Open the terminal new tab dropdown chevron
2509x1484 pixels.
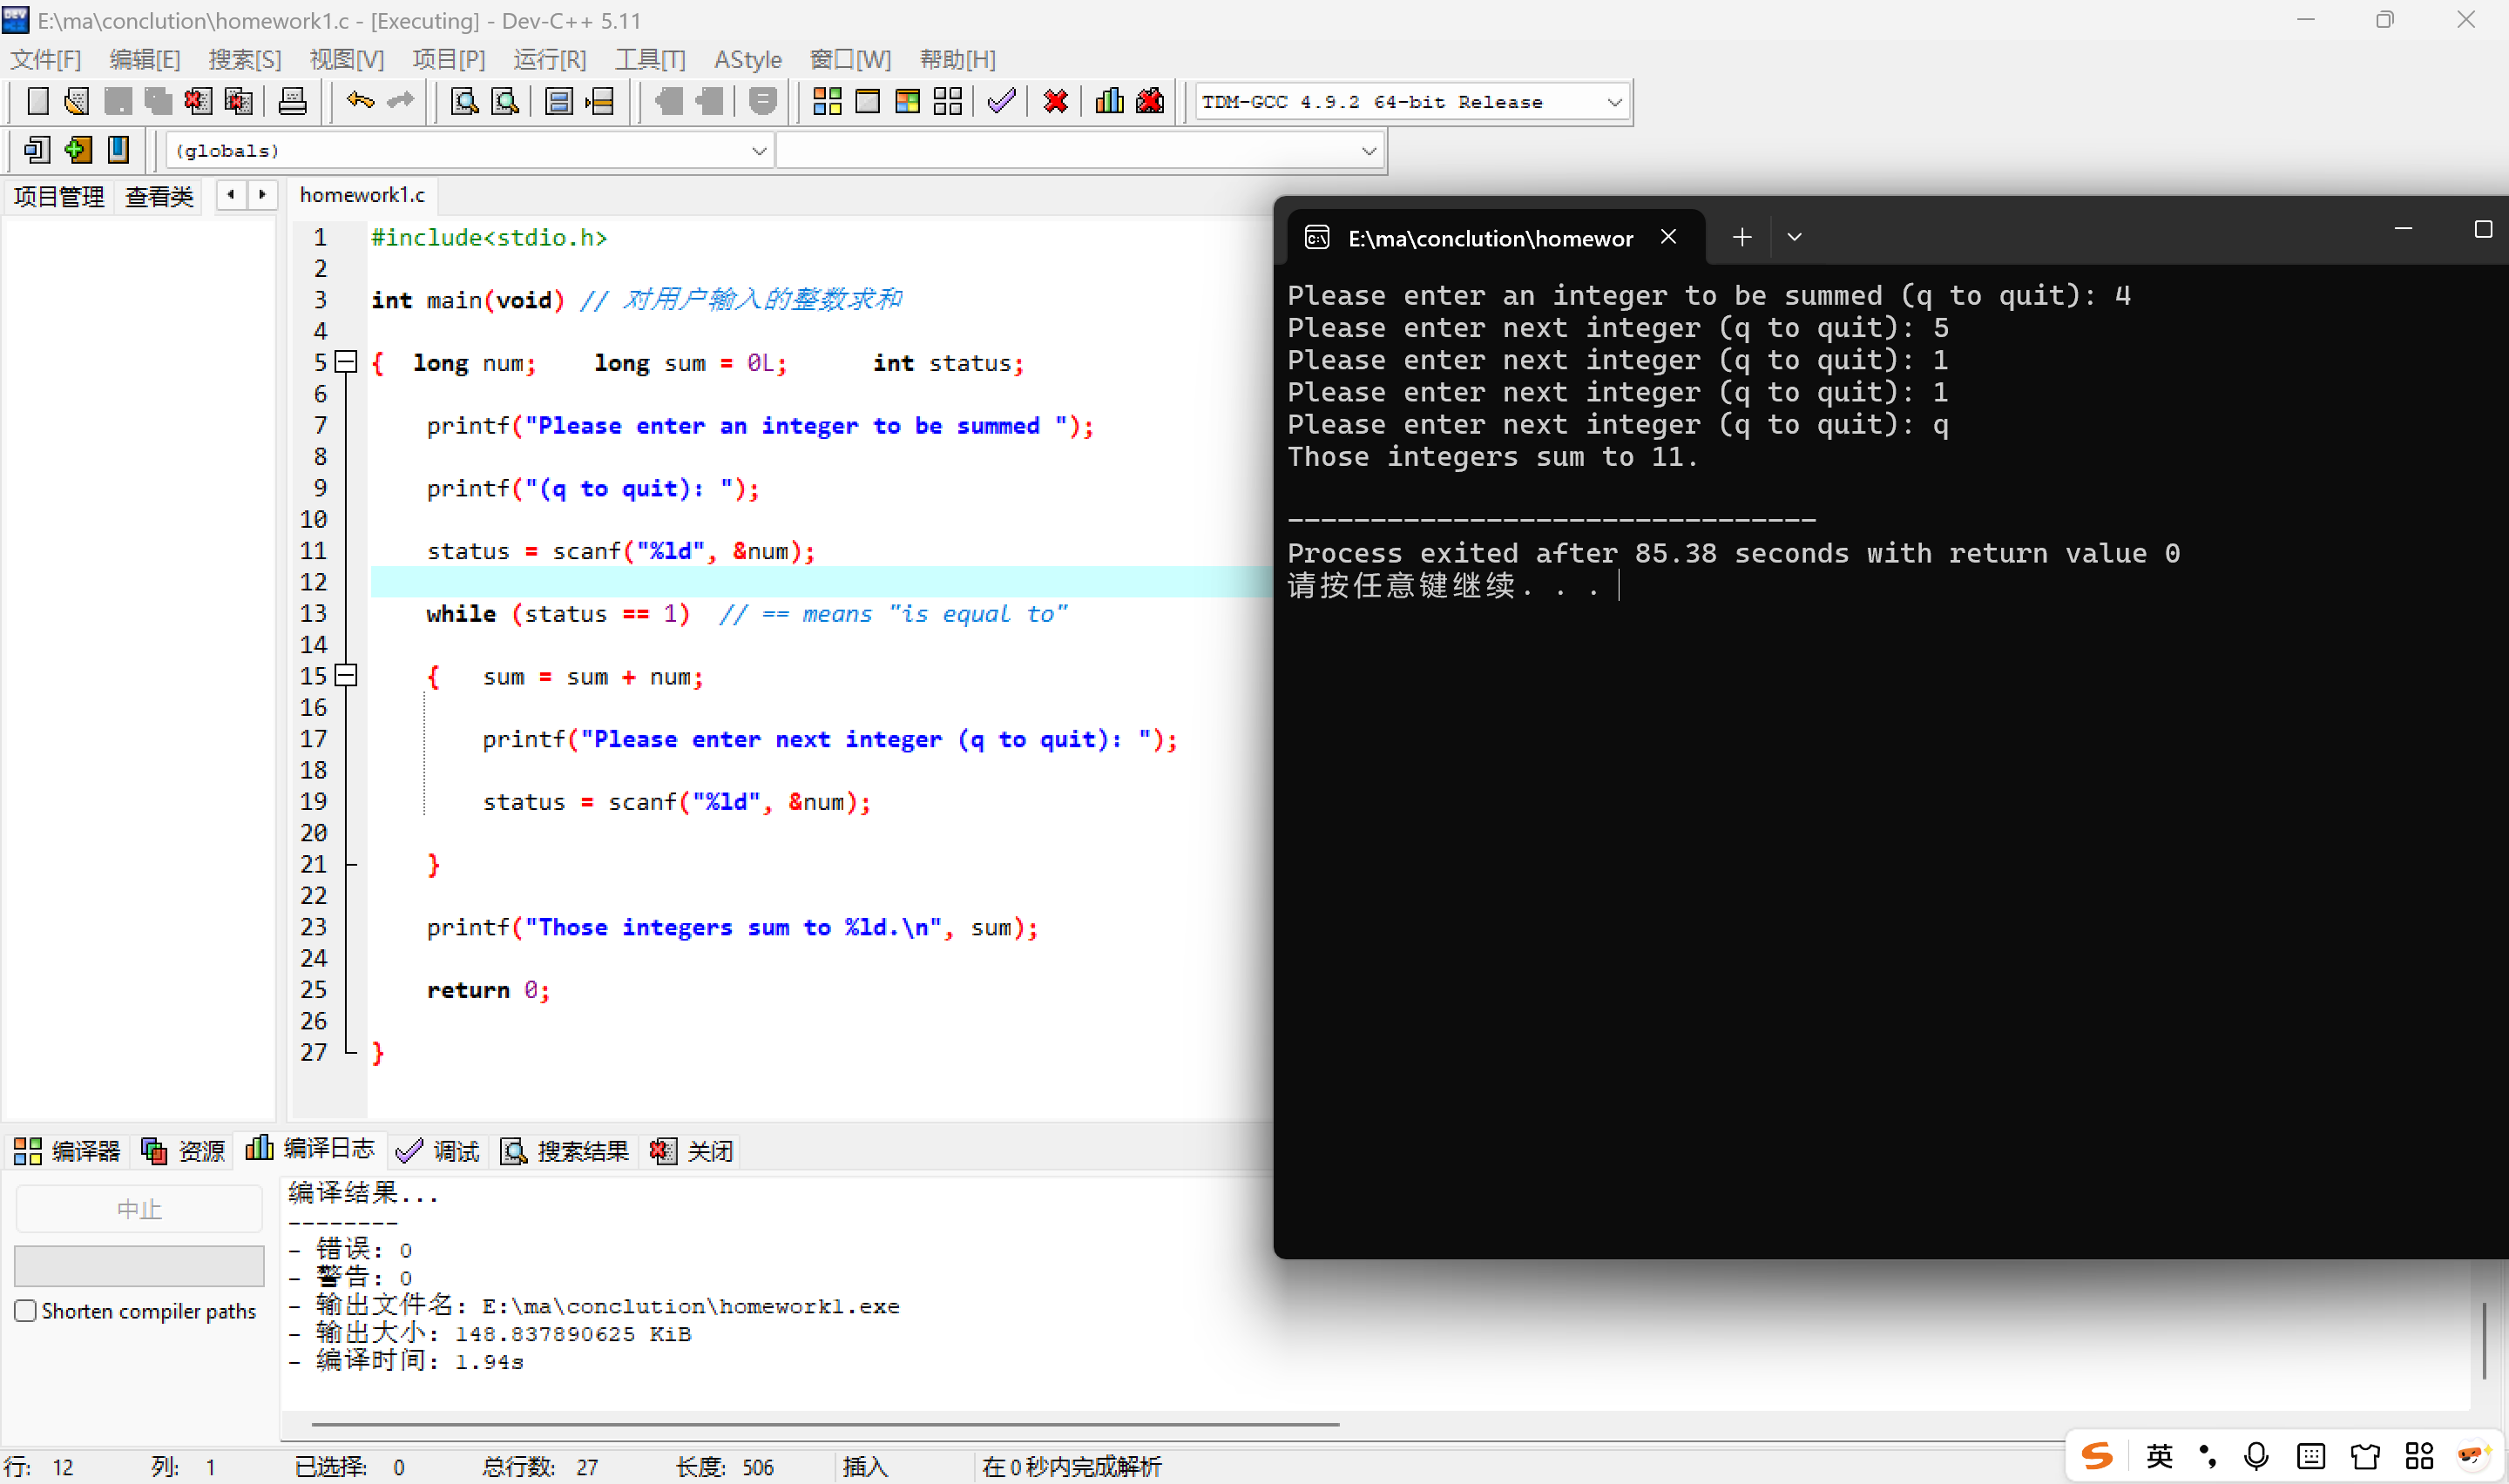coord(1794,238)
